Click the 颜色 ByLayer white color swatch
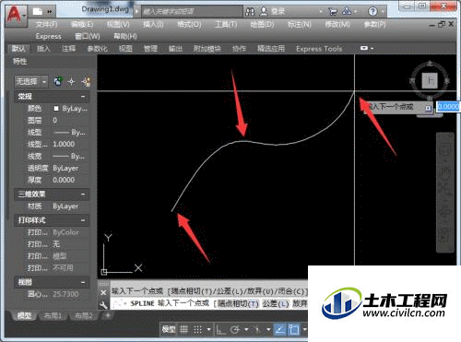This screenshot has width=461, height=342. [56, 109]
